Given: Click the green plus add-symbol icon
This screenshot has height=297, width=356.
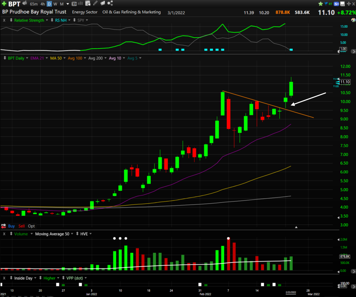Looking at the screenshot, I should click(4, 4).
